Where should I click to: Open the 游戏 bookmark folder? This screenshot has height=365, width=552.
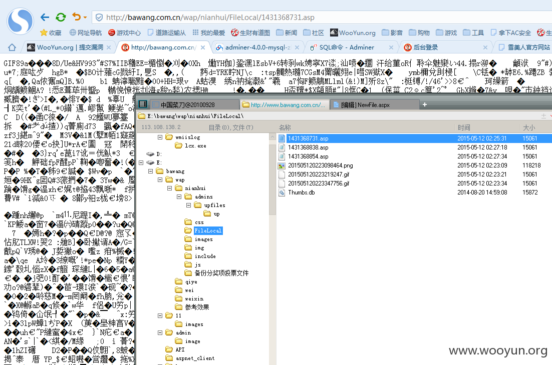click(x=446, y=32)
